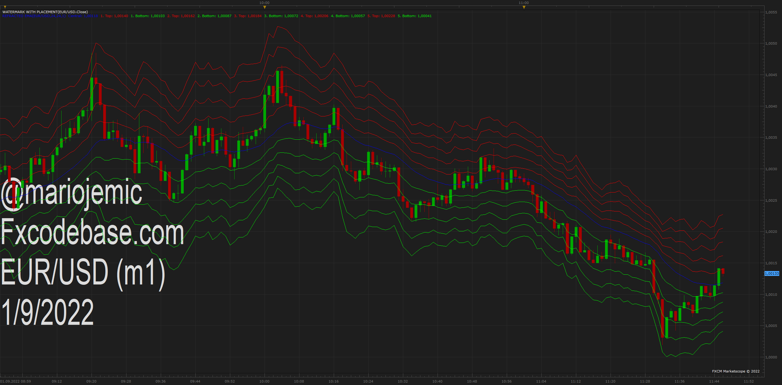Click the 1,0055 price axis label
The image size is (782, 385).
click(771, 12)
